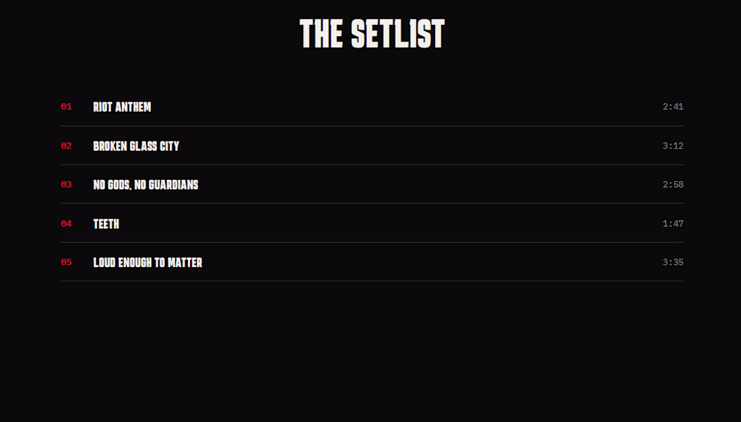Click the 1:47 duration label
The height and width of the screenshot is (422, 741).
tap(673, 223)
